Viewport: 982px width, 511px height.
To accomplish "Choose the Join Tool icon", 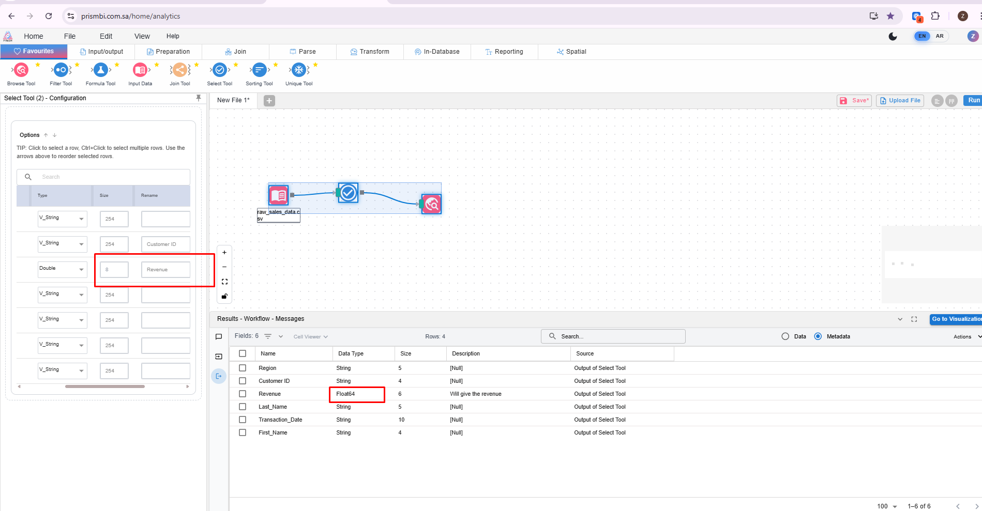I will tap(179, 70).
